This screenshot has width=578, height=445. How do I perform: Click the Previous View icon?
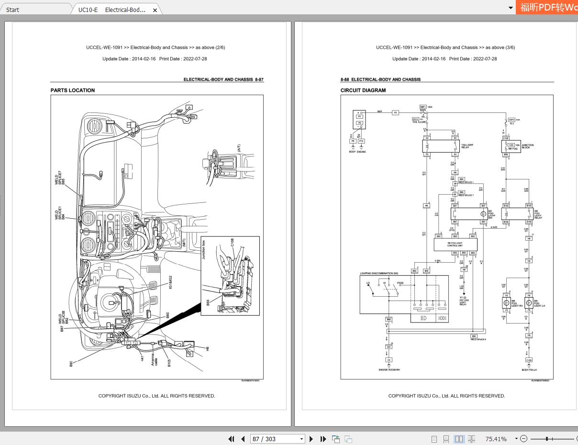point(335,439)
